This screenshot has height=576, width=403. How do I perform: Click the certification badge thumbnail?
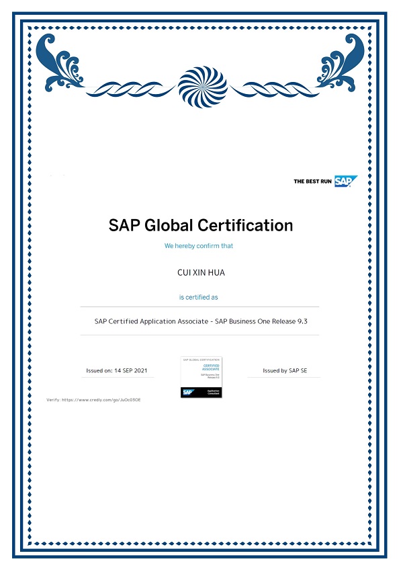coord(201,377)
